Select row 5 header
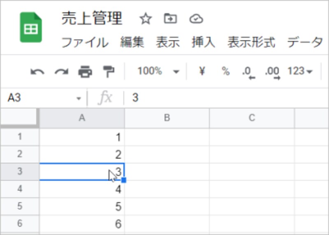Viewport: 329px width, 235px height. [20, 206]
